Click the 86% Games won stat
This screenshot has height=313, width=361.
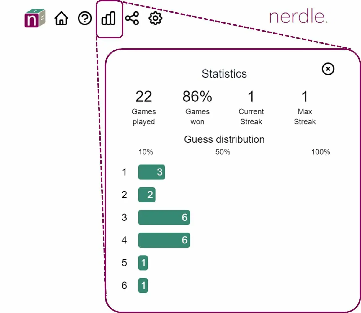coord(197,97)
